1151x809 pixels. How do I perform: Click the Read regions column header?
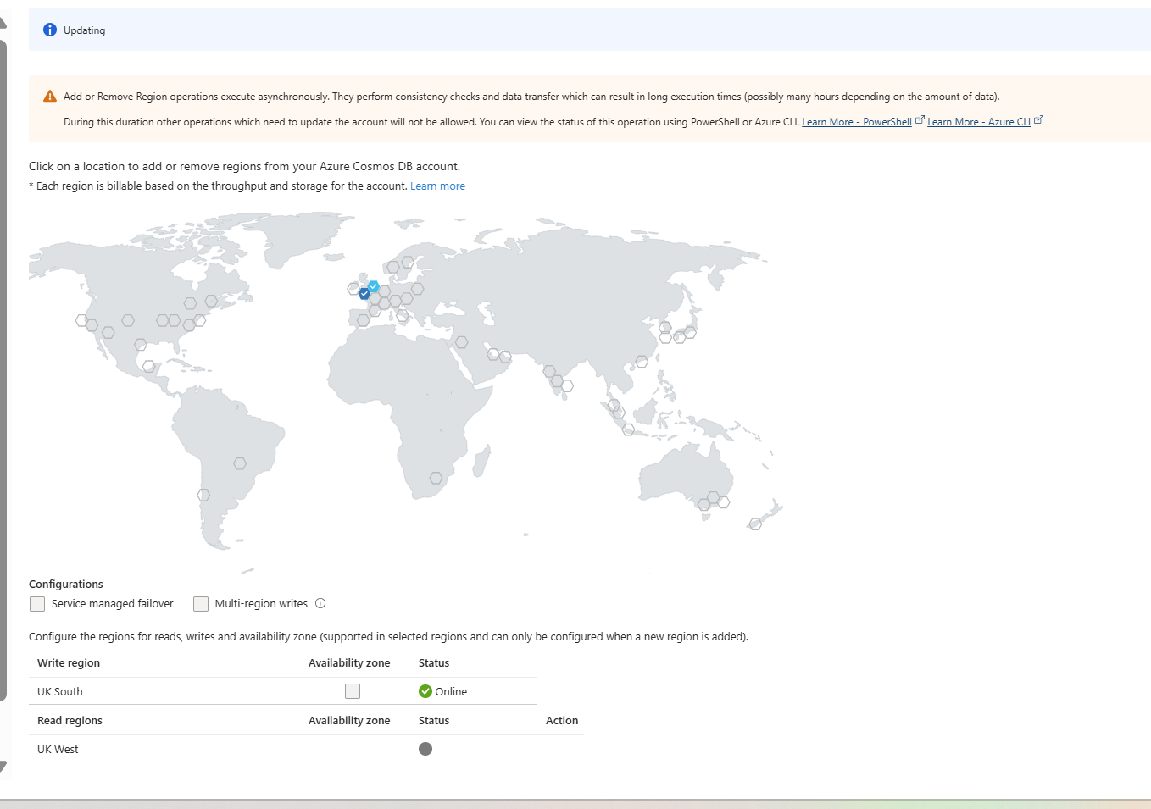click(70, 721)
